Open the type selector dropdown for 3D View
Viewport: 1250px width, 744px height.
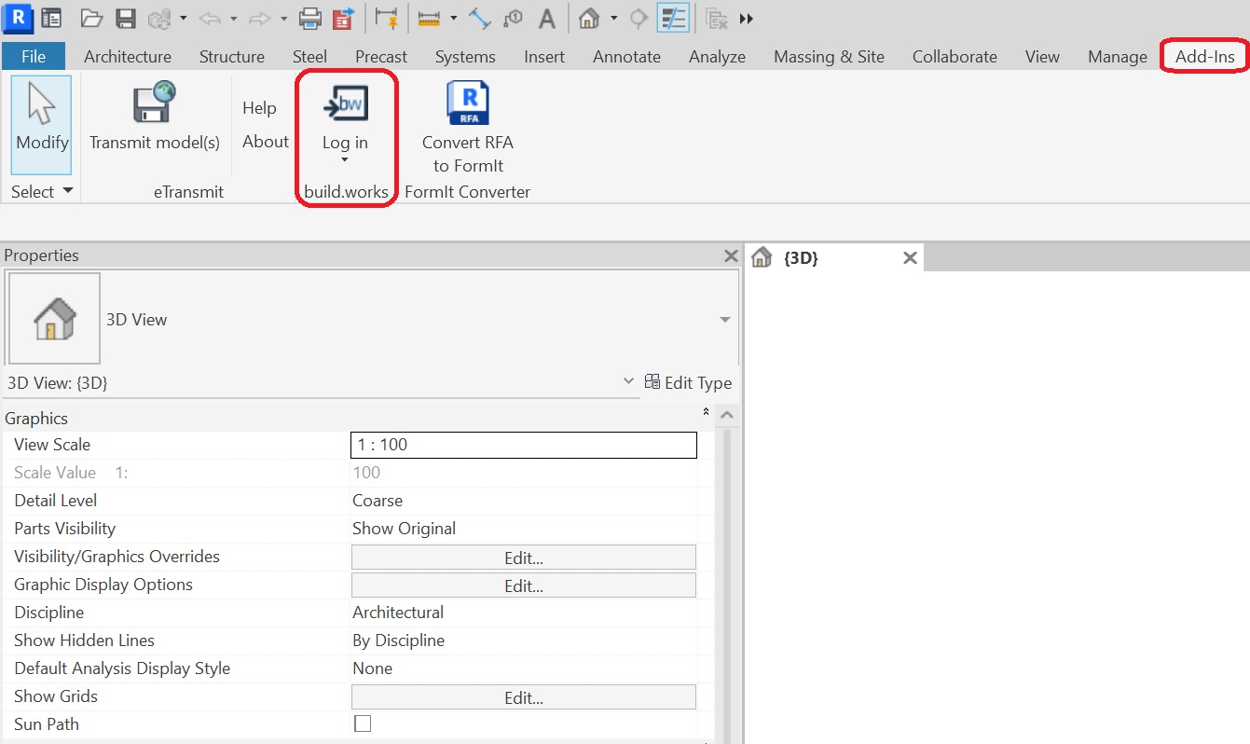click(x=725, y=320)
